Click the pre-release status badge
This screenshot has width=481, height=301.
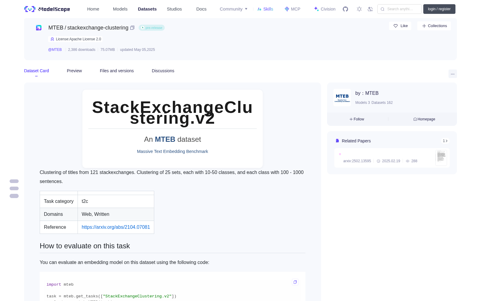(152, 28)
